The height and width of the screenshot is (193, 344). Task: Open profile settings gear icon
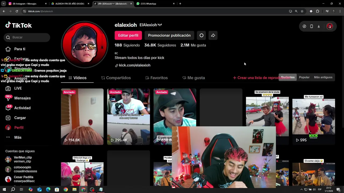(x=202, y=35)
